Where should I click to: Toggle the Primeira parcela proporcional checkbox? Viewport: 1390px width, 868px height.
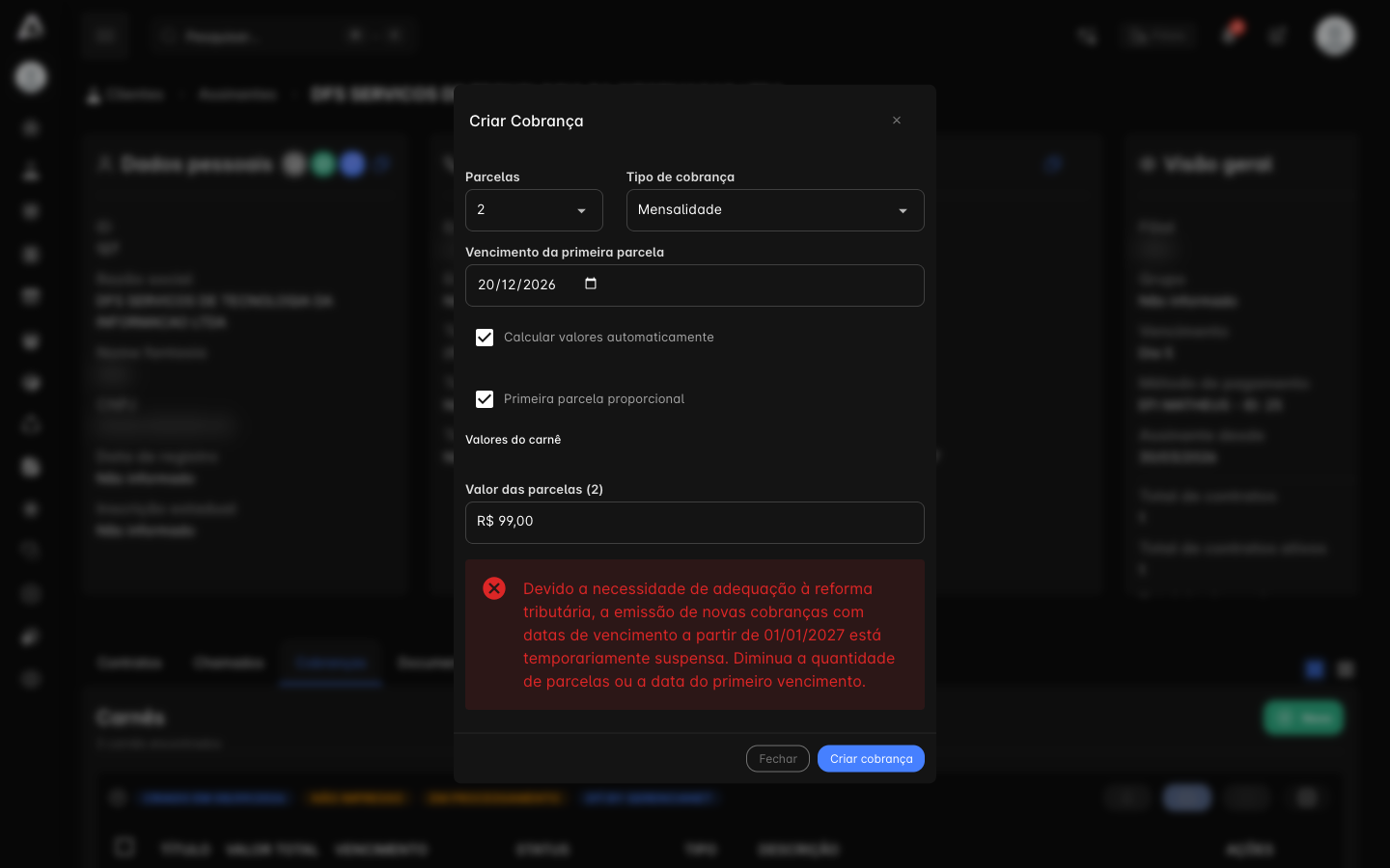485,399
